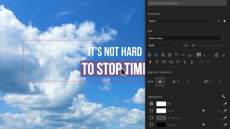Click the tracking value 0

point(204,55)
